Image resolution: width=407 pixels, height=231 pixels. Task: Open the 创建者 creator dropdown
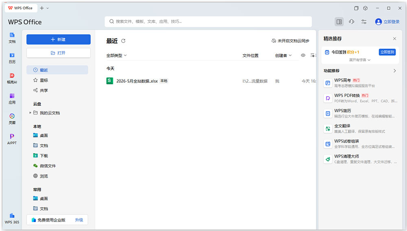283,55
